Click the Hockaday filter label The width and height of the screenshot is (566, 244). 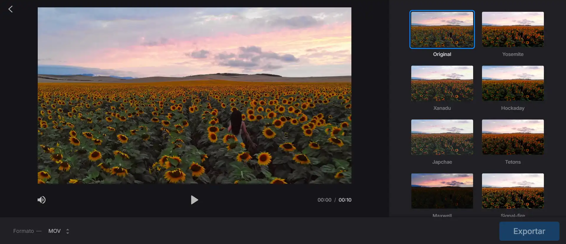[513, 108]
